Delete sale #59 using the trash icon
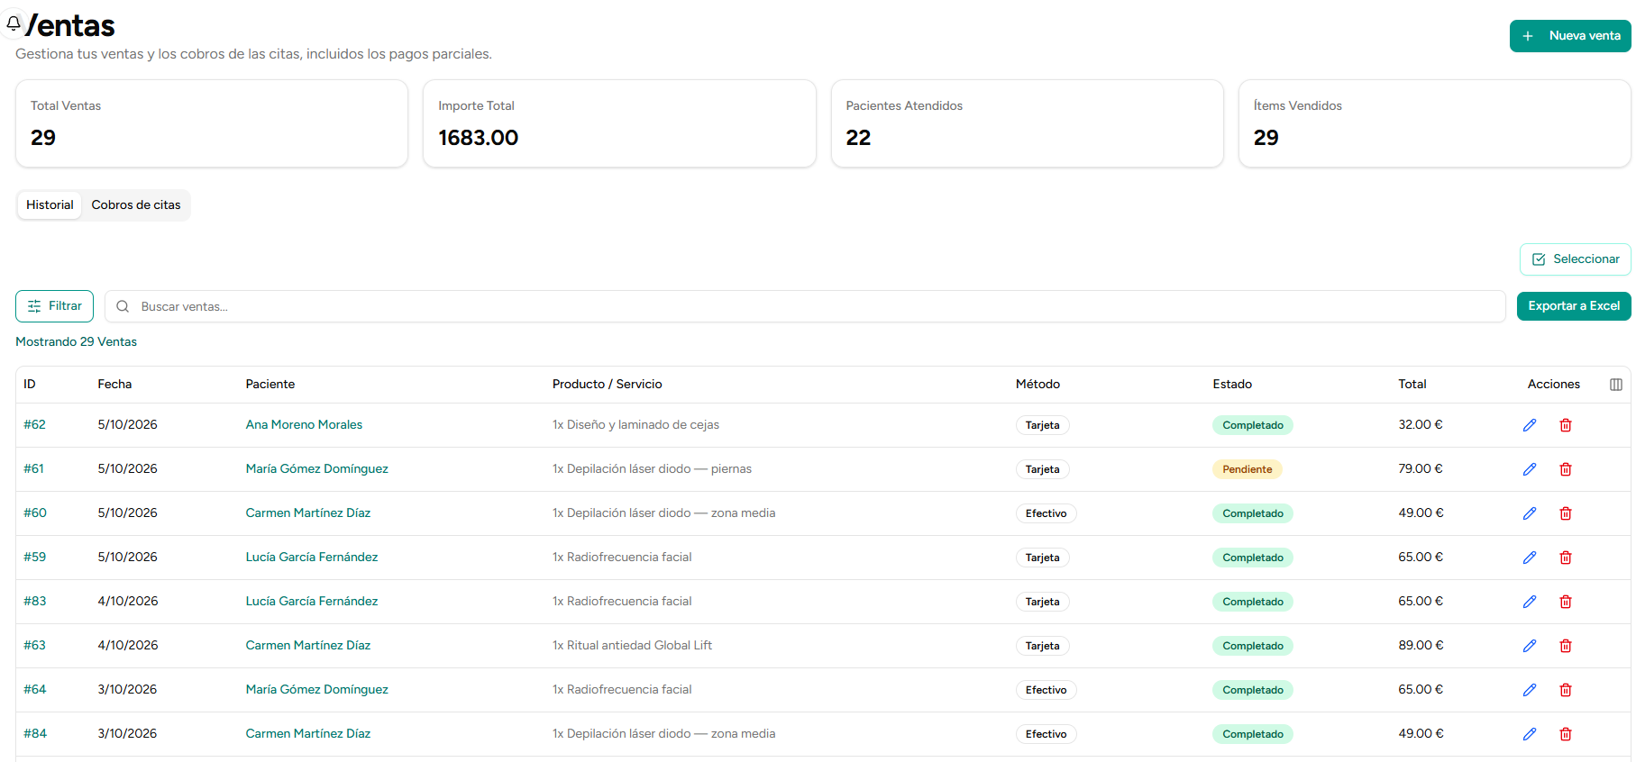 coord(1566,558)
